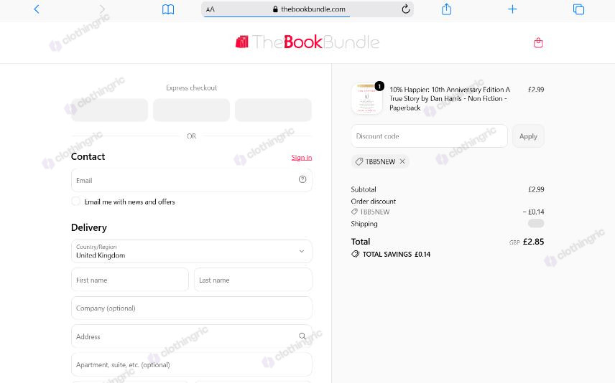Click Order discount label
The width and height of the screenshot is (615, 383).
coord(374,202)
